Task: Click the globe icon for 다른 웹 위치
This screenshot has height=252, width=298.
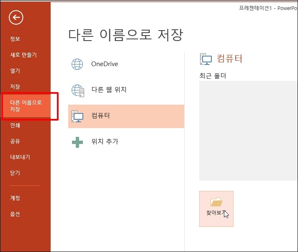Action: (x=78, y=90)
